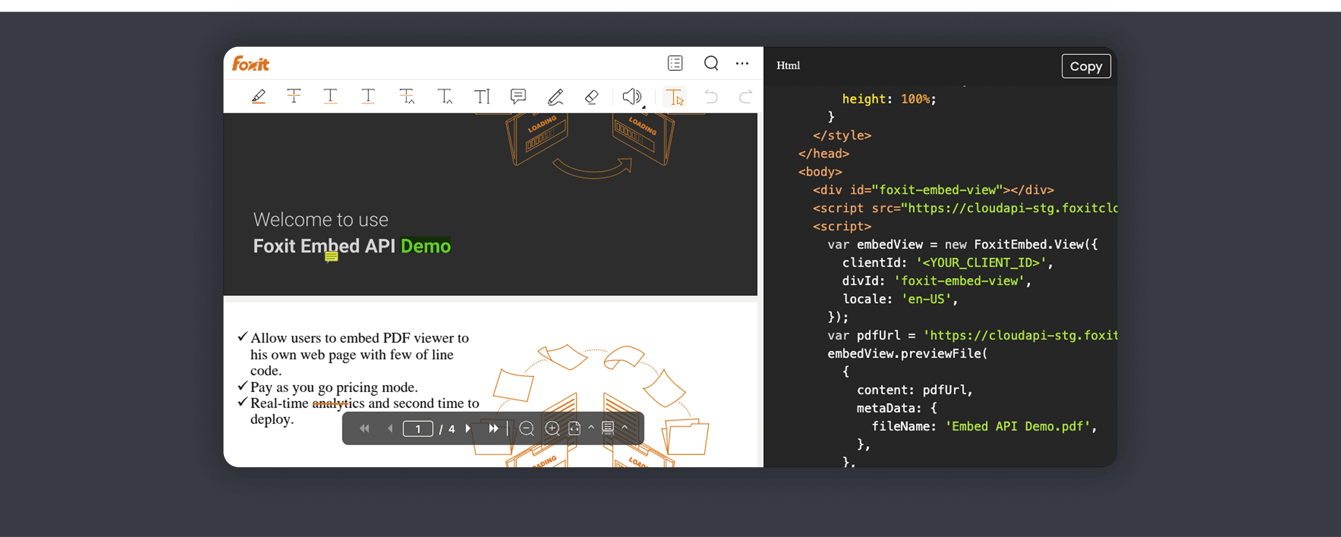Screen dimensions: 1341x537
Task: Expand the fit mode options chevron
Action: (591, 427)
